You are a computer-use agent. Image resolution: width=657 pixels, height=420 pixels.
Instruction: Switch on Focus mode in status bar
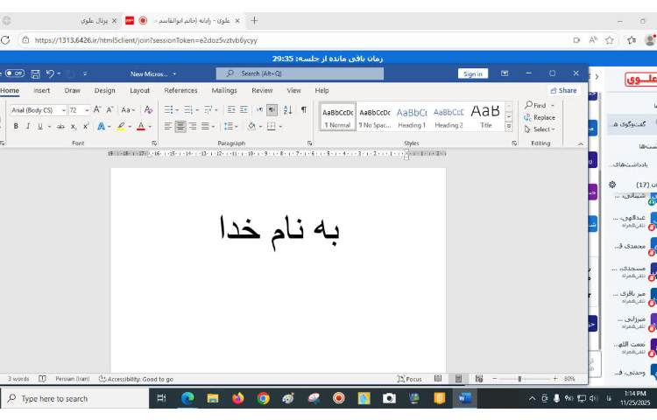[x=409, y=379]
